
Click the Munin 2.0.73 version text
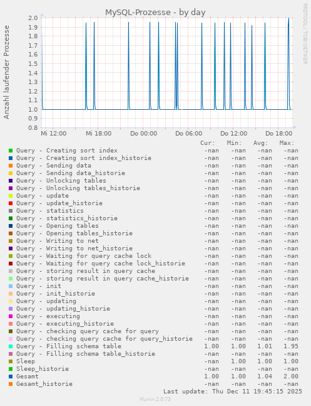click(x=155, y=399)
